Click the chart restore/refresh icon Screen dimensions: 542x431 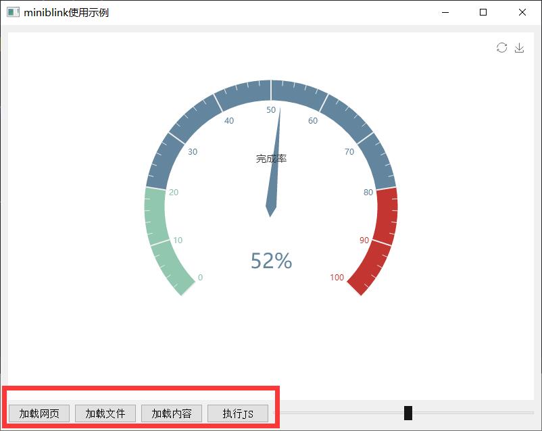click(x=501, y=47)
